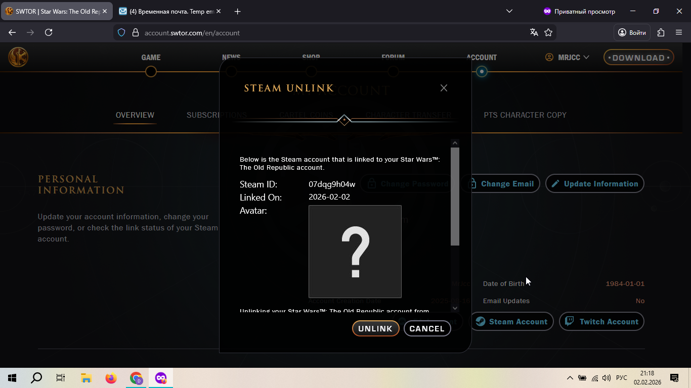The height and width of the screenshot is (388, 691).
Task: Open the browser extensions icon
Action: [661, 32]
